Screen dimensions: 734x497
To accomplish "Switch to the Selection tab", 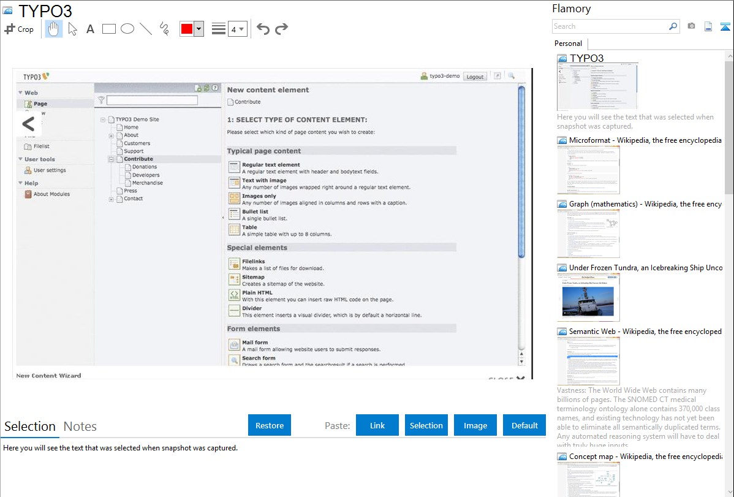I will pos(30,427).
